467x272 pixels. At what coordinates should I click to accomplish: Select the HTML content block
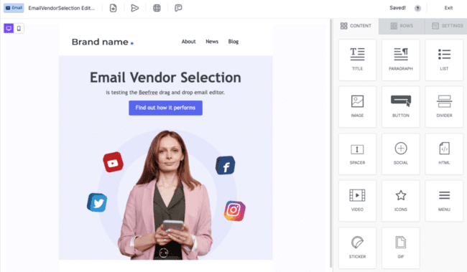444,154
